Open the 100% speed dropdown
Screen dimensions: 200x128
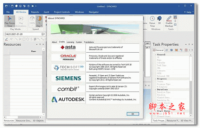tap(32, 21)
